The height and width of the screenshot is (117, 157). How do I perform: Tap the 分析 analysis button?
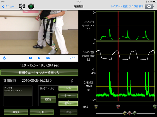coord(42,112)
